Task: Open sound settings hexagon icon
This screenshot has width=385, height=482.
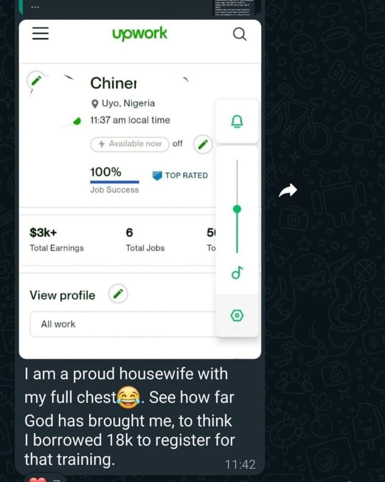Action: 237,315
